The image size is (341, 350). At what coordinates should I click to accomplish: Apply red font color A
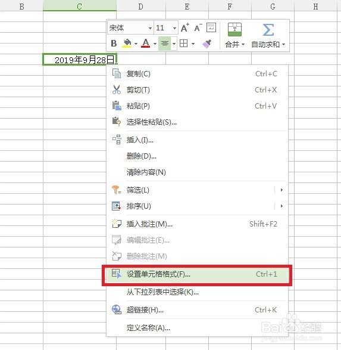point(146,43)
